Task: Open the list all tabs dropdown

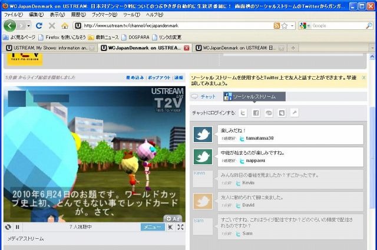Action: 372,48
